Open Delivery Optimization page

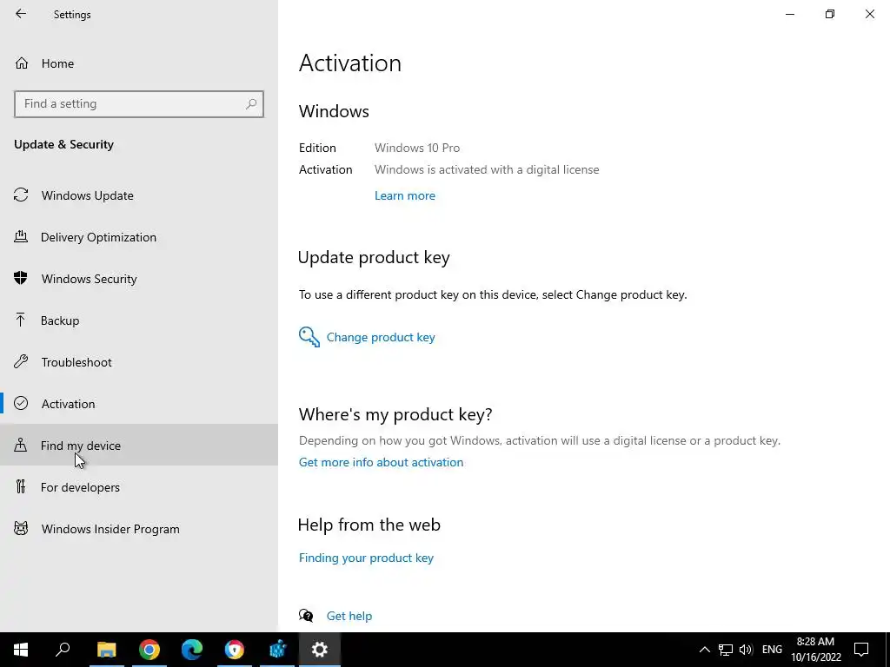click(138, 237)
